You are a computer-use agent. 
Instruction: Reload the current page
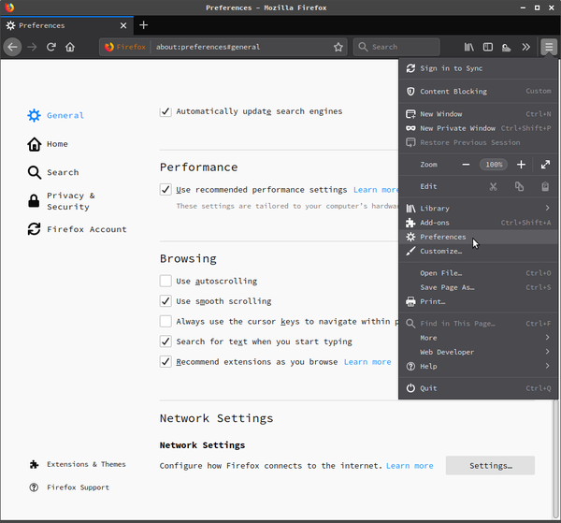click(x=51, y=47)
